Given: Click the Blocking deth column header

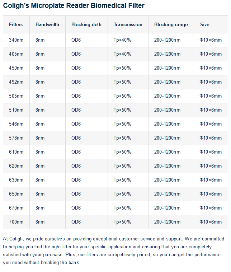Looking at the screenshot, I should 86,25.
